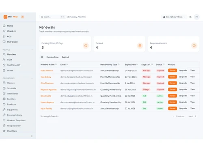This screenshot has height=152, width=203.
Task: Open the POS cart icon
Action: coord(4,36)
